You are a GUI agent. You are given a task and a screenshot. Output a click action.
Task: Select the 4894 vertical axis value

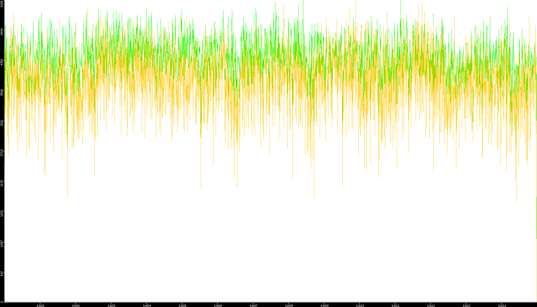[2, 32]
